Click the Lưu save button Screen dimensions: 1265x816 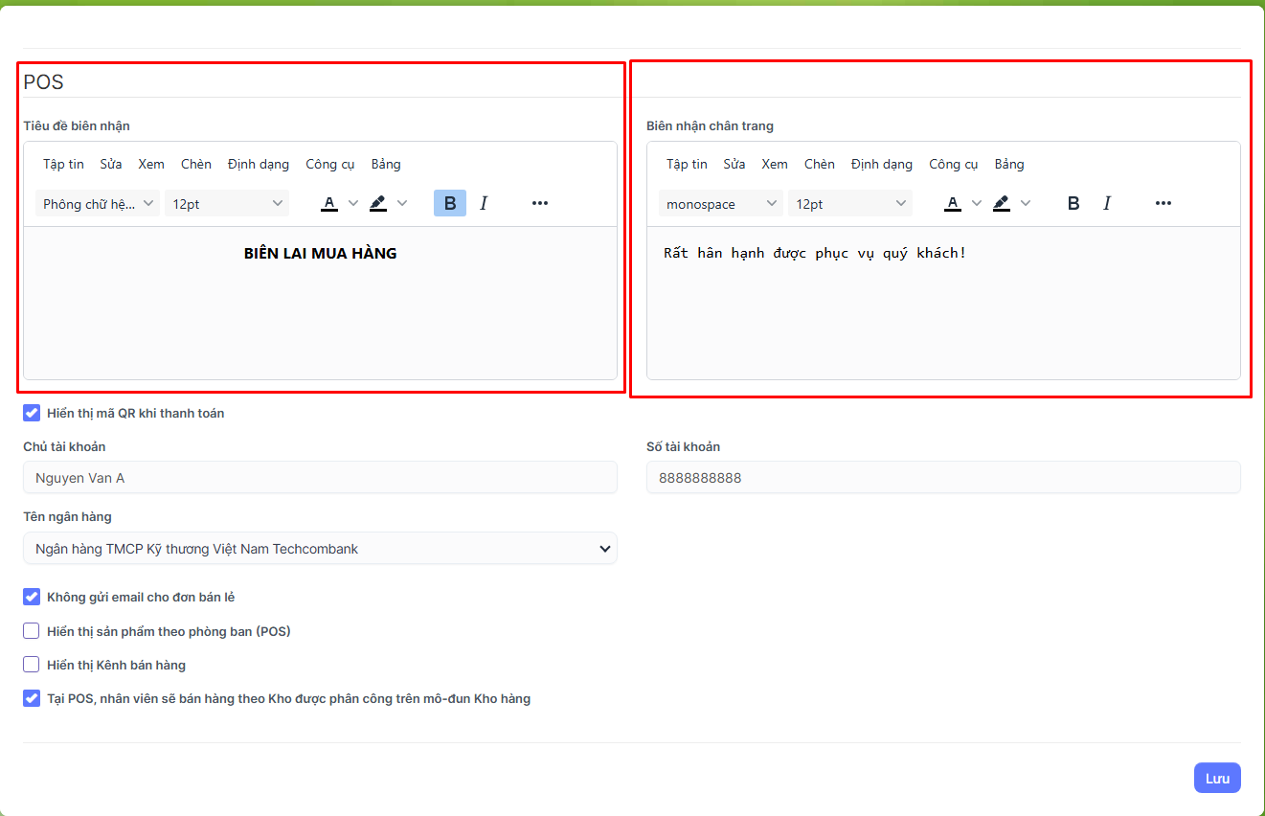click(x=1217, y=778)
